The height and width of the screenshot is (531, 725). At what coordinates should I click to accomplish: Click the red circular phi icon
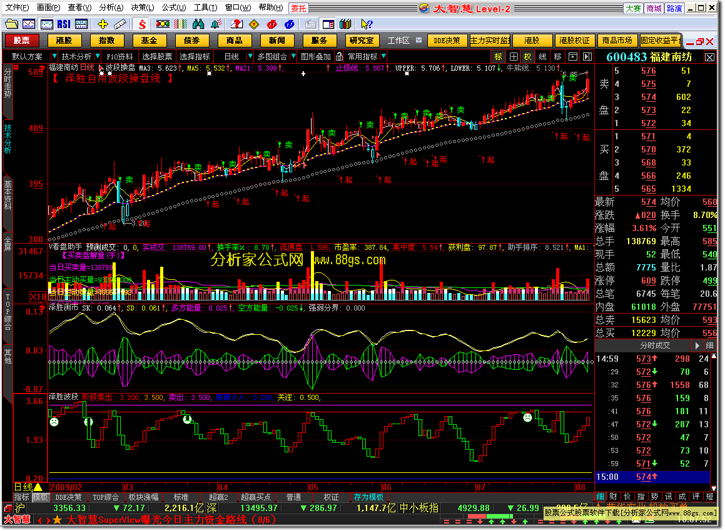[x=272, y=24]
